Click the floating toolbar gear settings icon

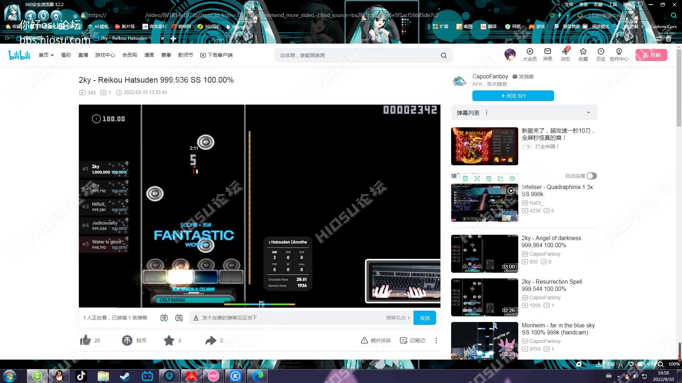pos(512,179)
